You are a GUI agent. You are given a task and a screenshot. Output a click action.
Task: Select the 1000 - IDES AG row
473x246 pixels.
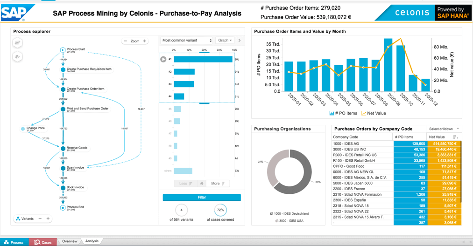(x=396, y=143)
